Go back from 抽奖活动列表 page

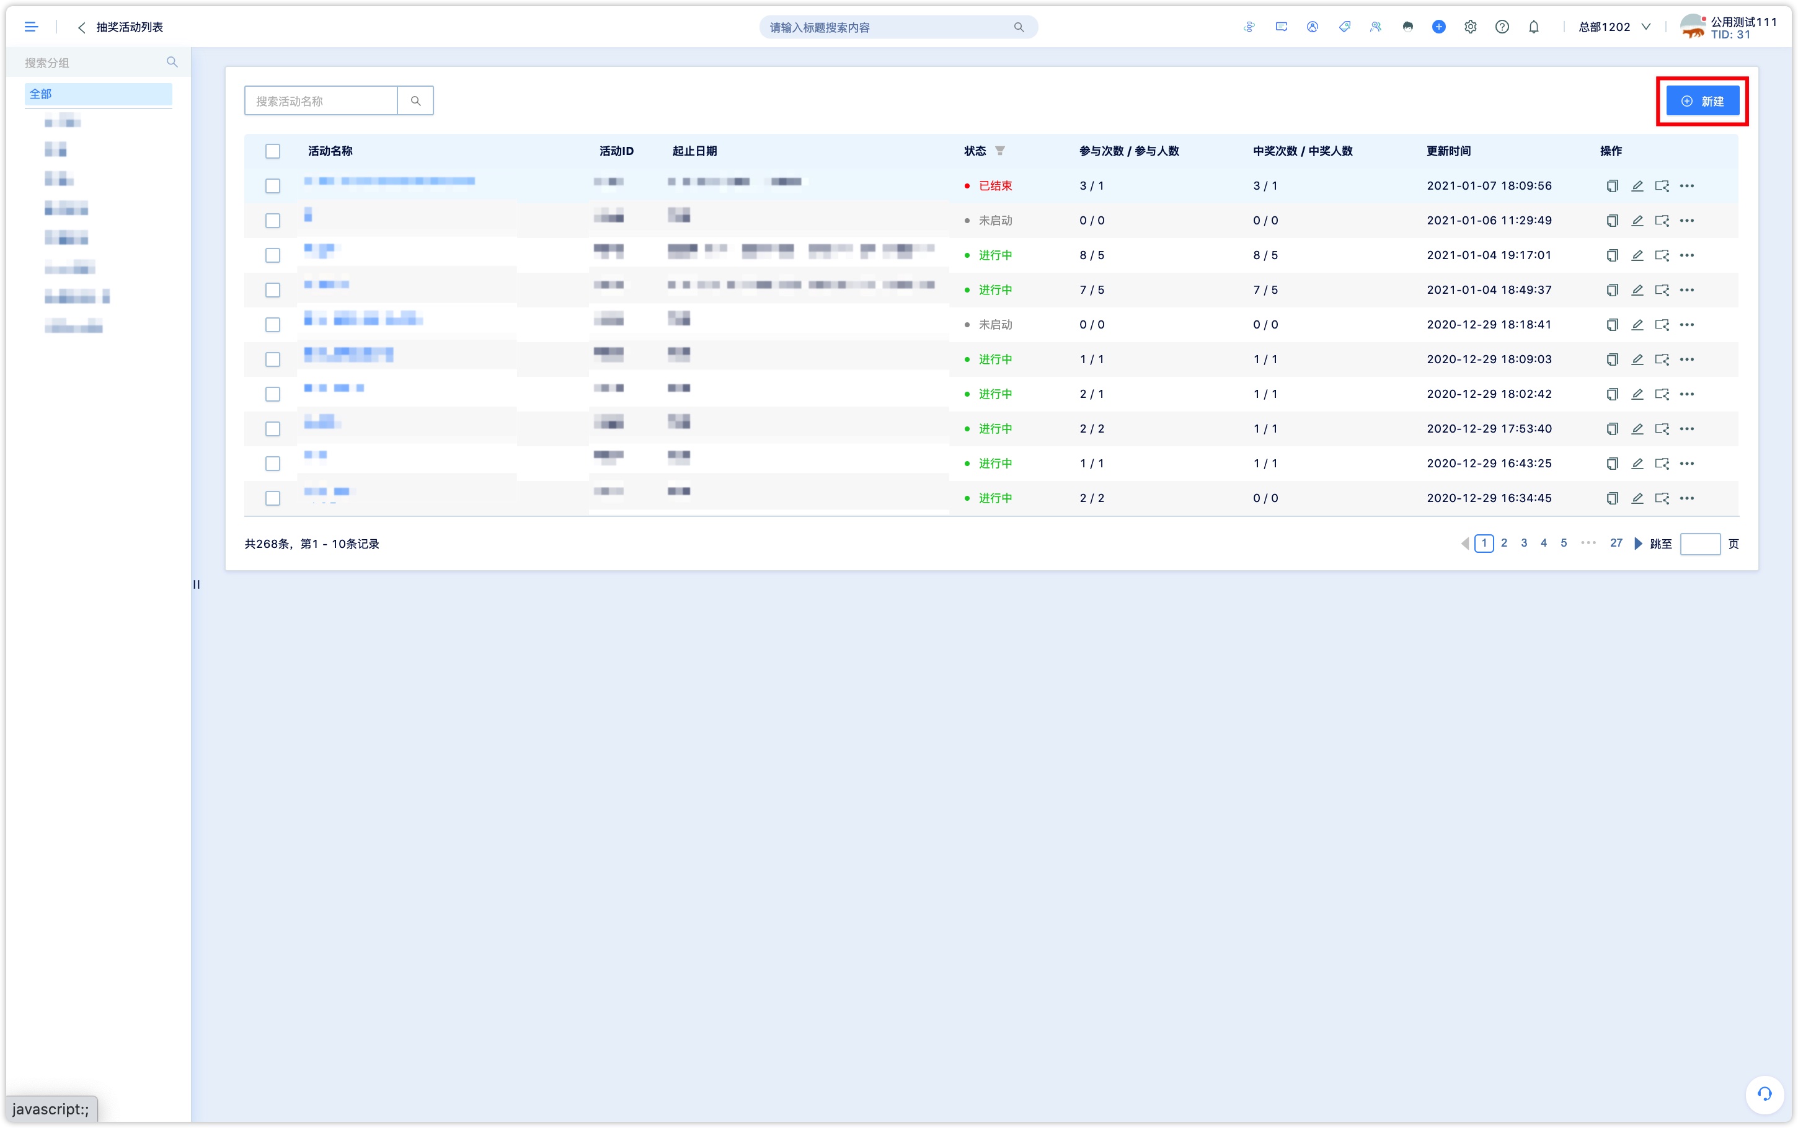[x=81, y=27]
